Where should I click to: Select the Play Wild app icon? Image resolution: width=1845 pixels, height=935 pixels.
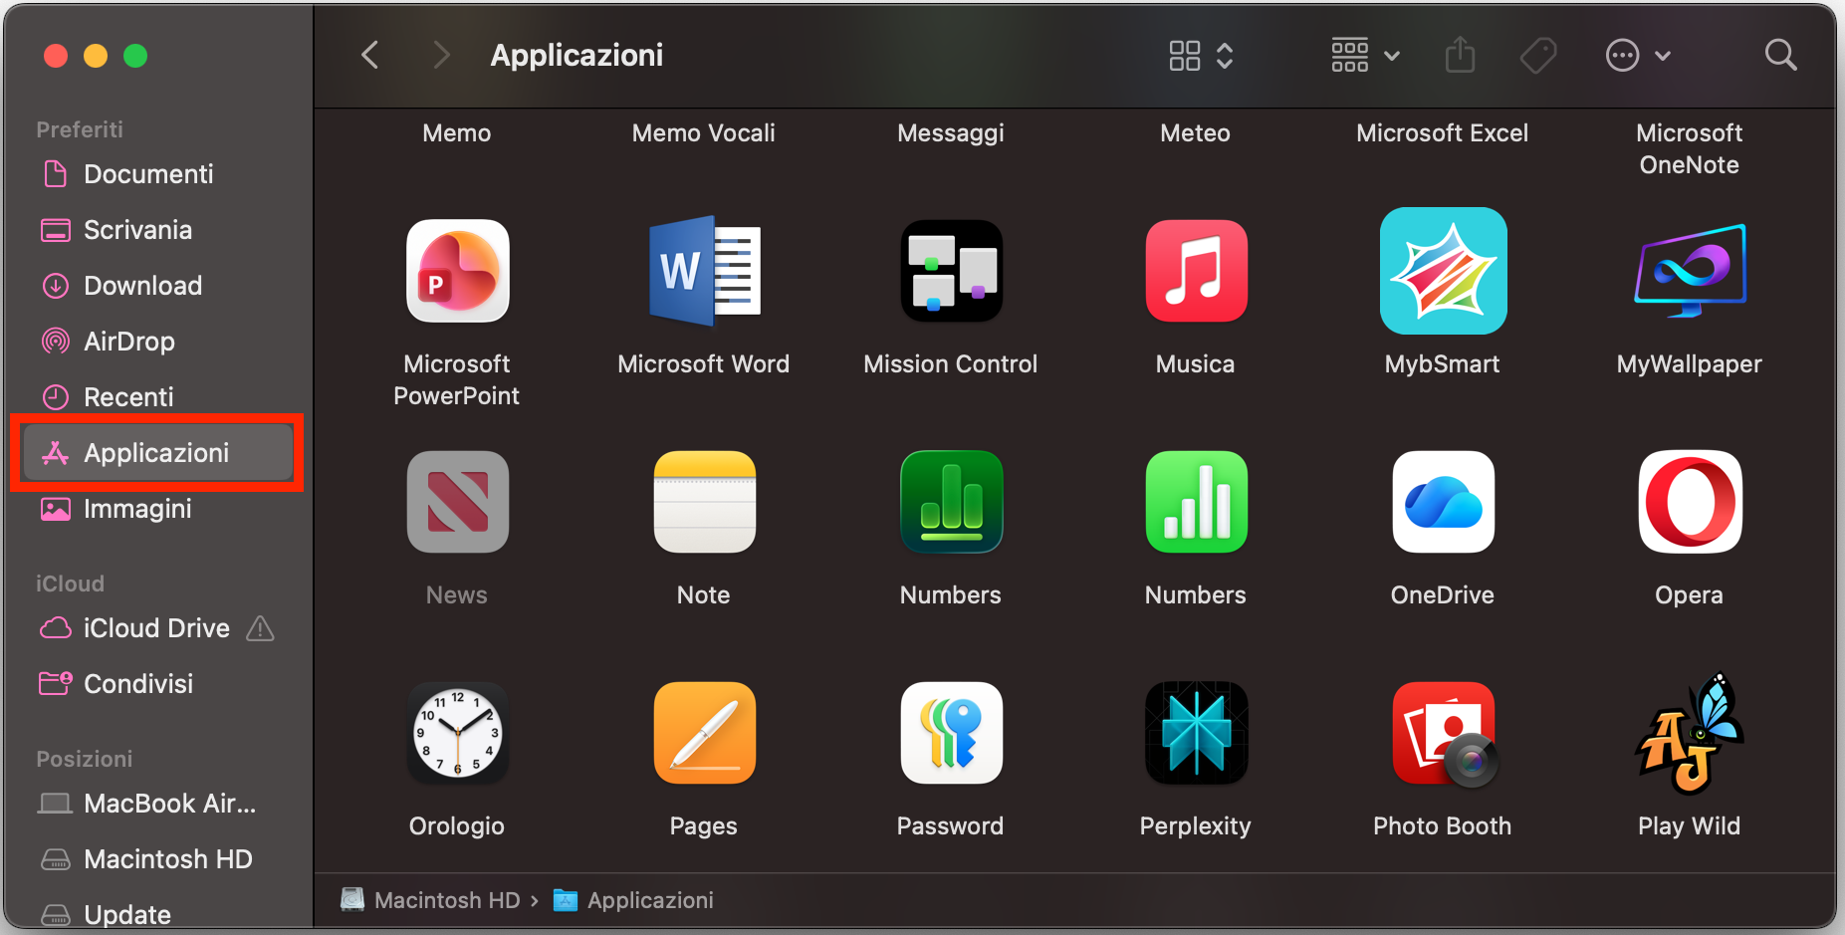pyautogui.click(x=1690, y=733)
